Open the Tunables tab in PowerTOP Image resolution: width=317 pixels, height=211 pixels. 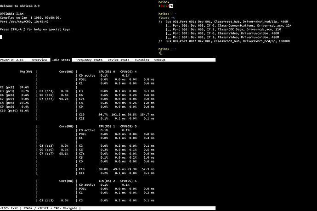tap(142, 60)
